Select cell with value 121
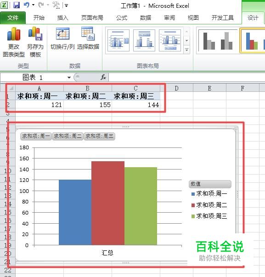The image size is (265, 277). point(39,105)
